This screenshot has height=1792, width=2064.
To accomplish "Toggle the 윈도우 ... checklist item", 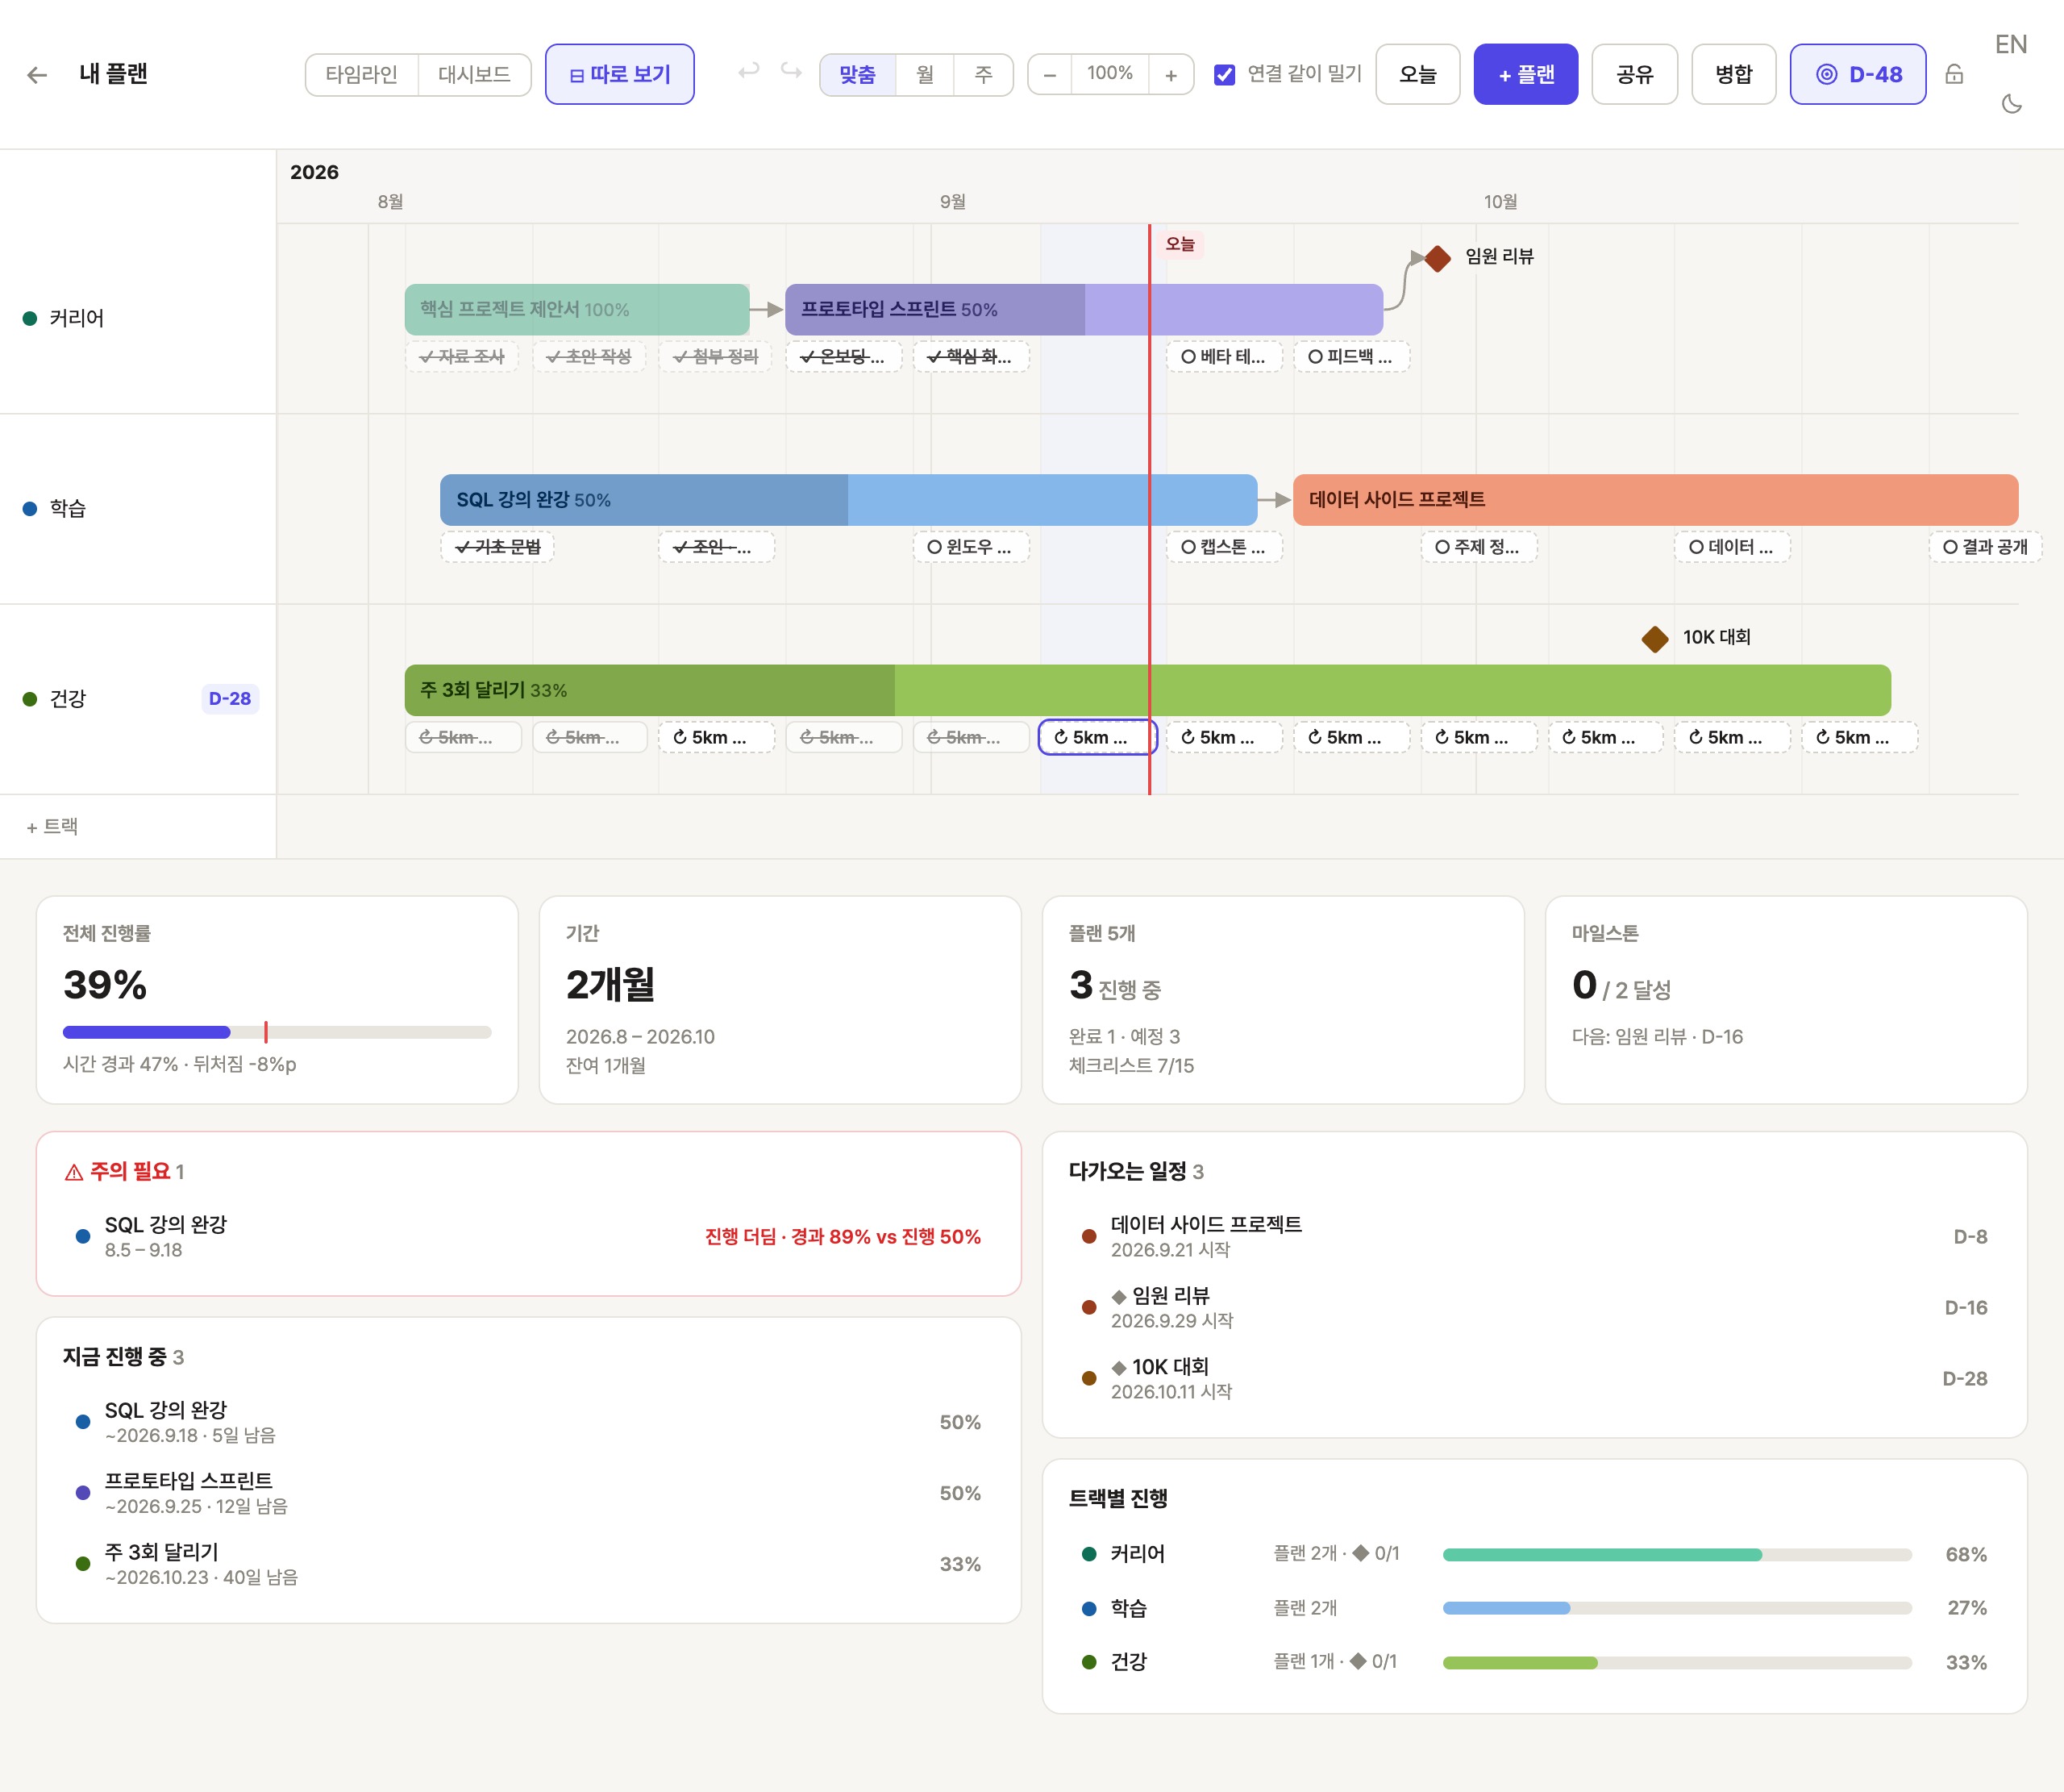I will (x=971, y=547).
